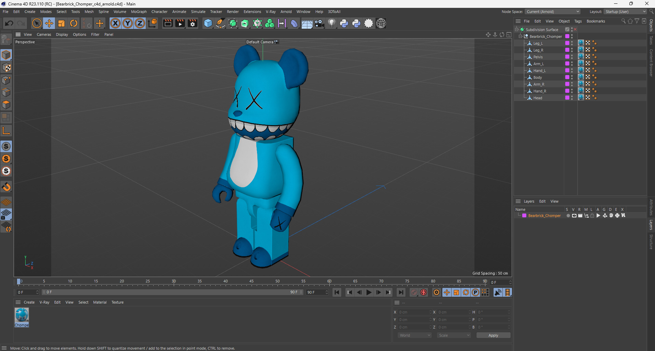Click the globe icon in toolbar
Image resolution: width=655 pixels, height=351 pixels.
coord(381,23)
